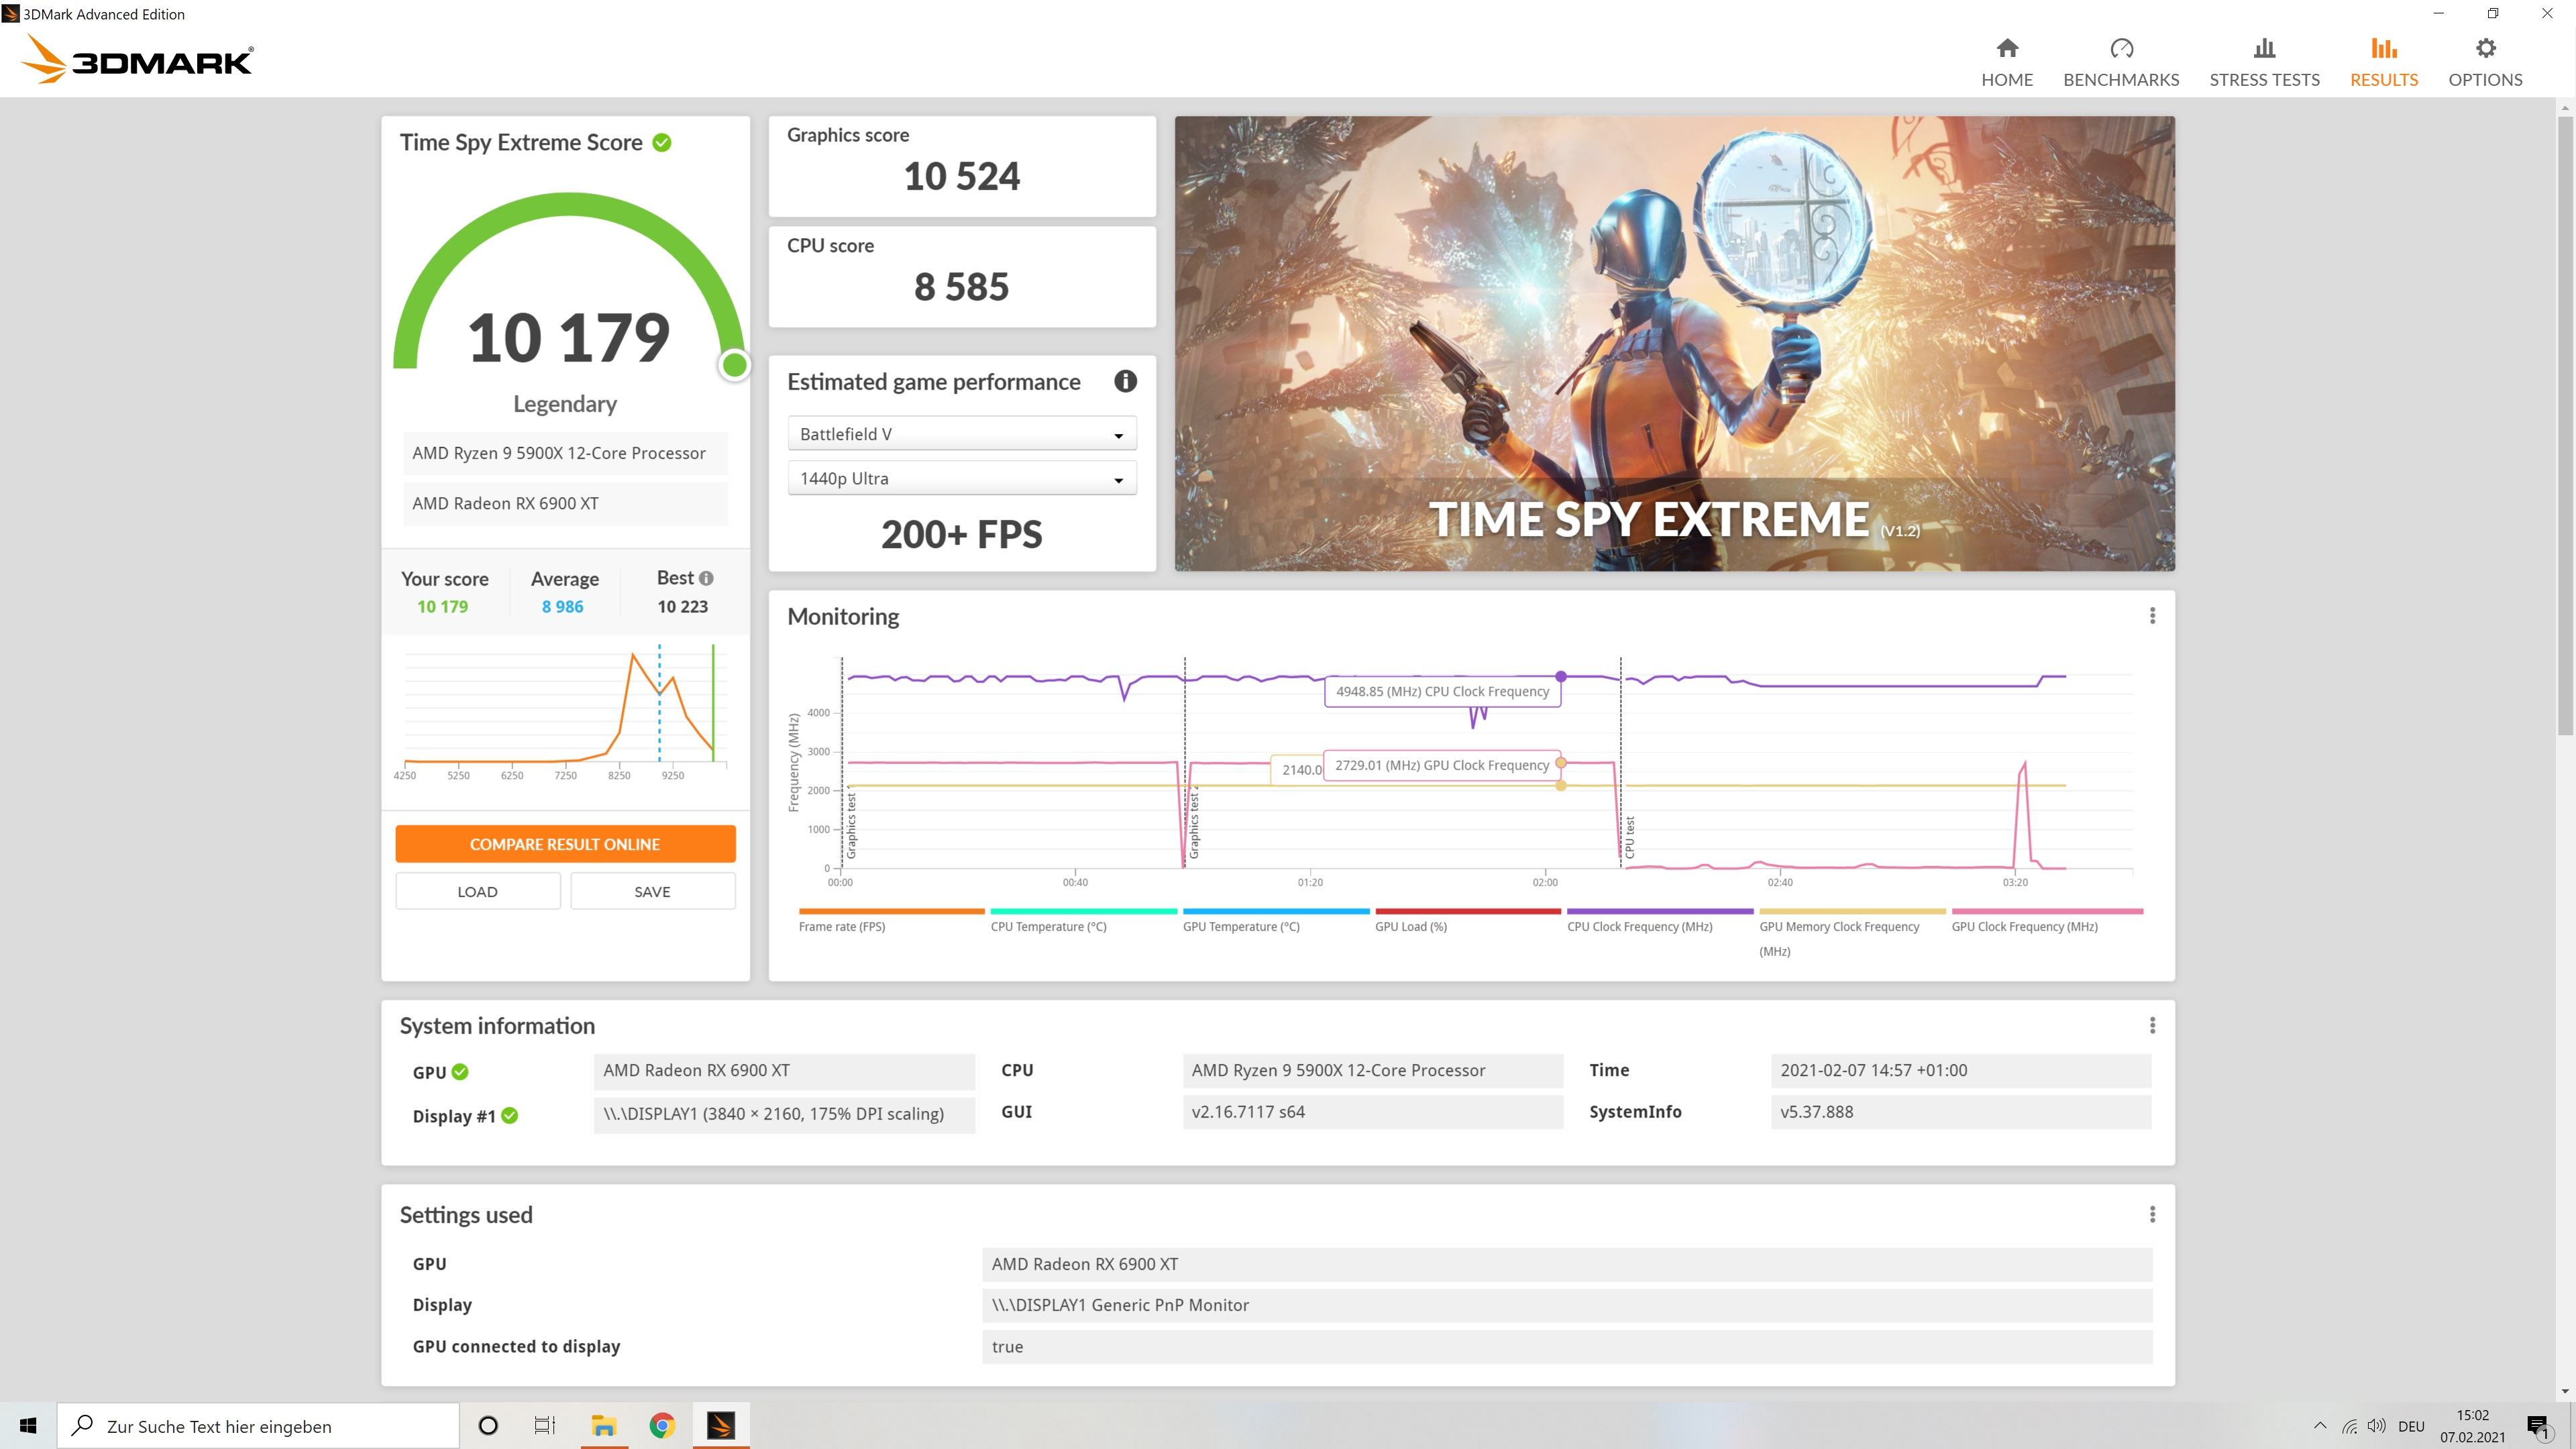Open the Battlefield V game dropdown

962,434
